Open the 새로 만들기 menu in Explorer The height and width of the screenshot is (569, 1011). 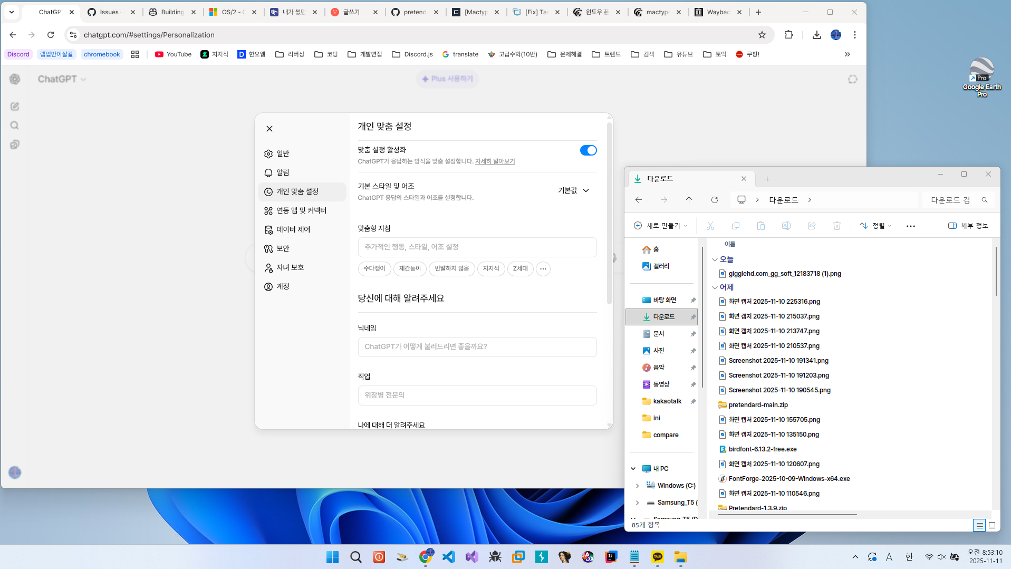tap(661, 226)
